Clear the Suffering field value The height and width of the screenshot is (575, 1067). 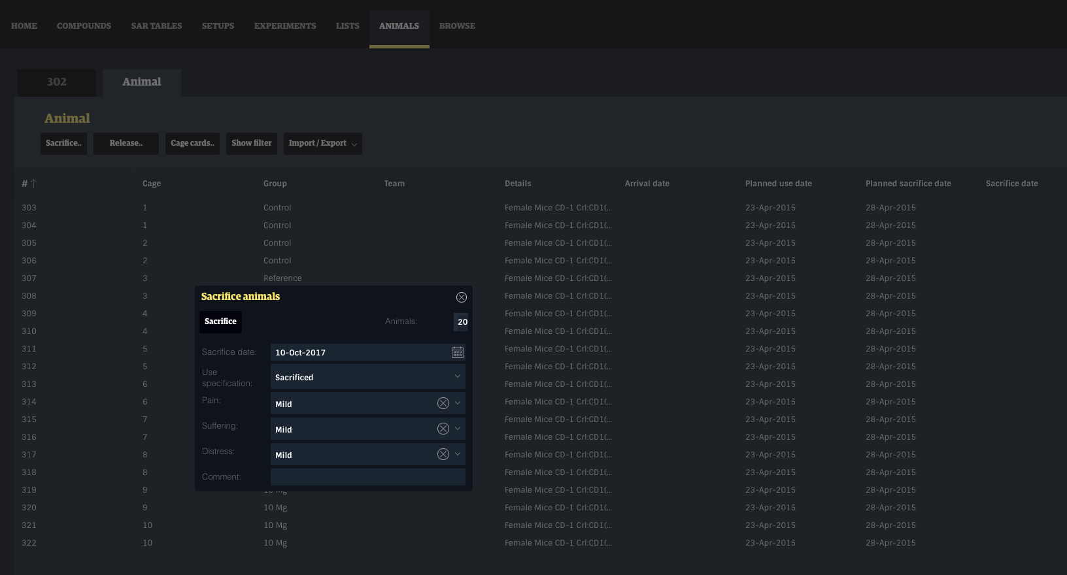pyautogui.click(x=443, y=429)
